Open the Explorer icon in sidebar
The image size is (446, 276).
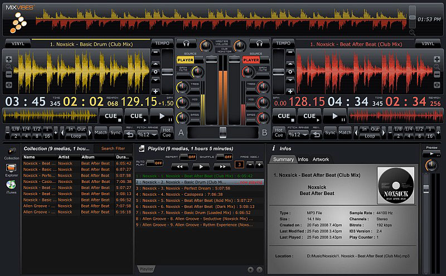tap(11, 168)
